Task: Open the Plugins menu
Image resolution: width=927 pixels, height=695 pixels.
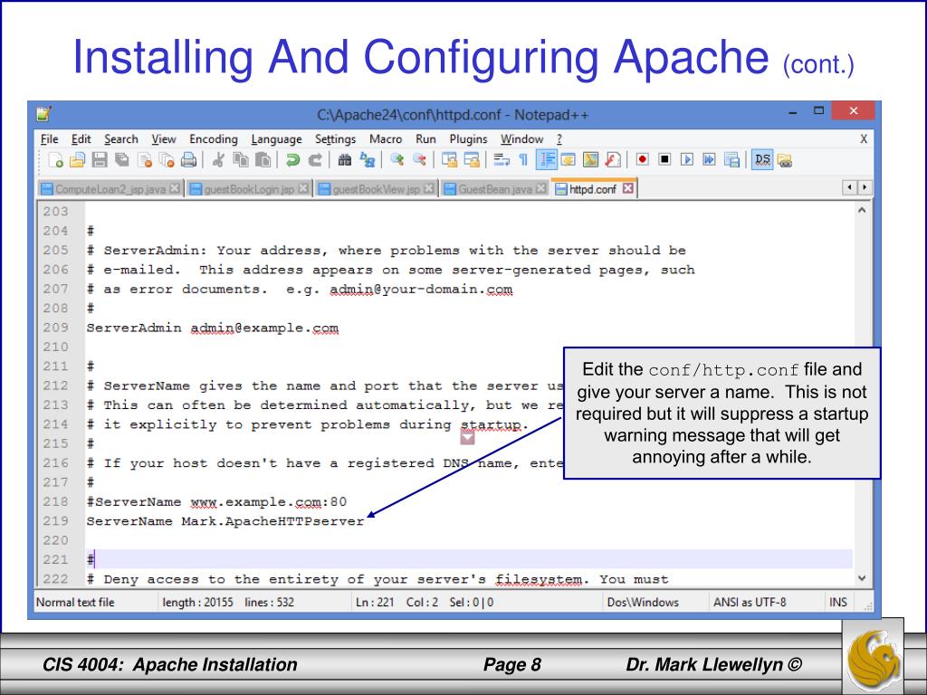Action: pyautogui.click(x=468, y=138)
